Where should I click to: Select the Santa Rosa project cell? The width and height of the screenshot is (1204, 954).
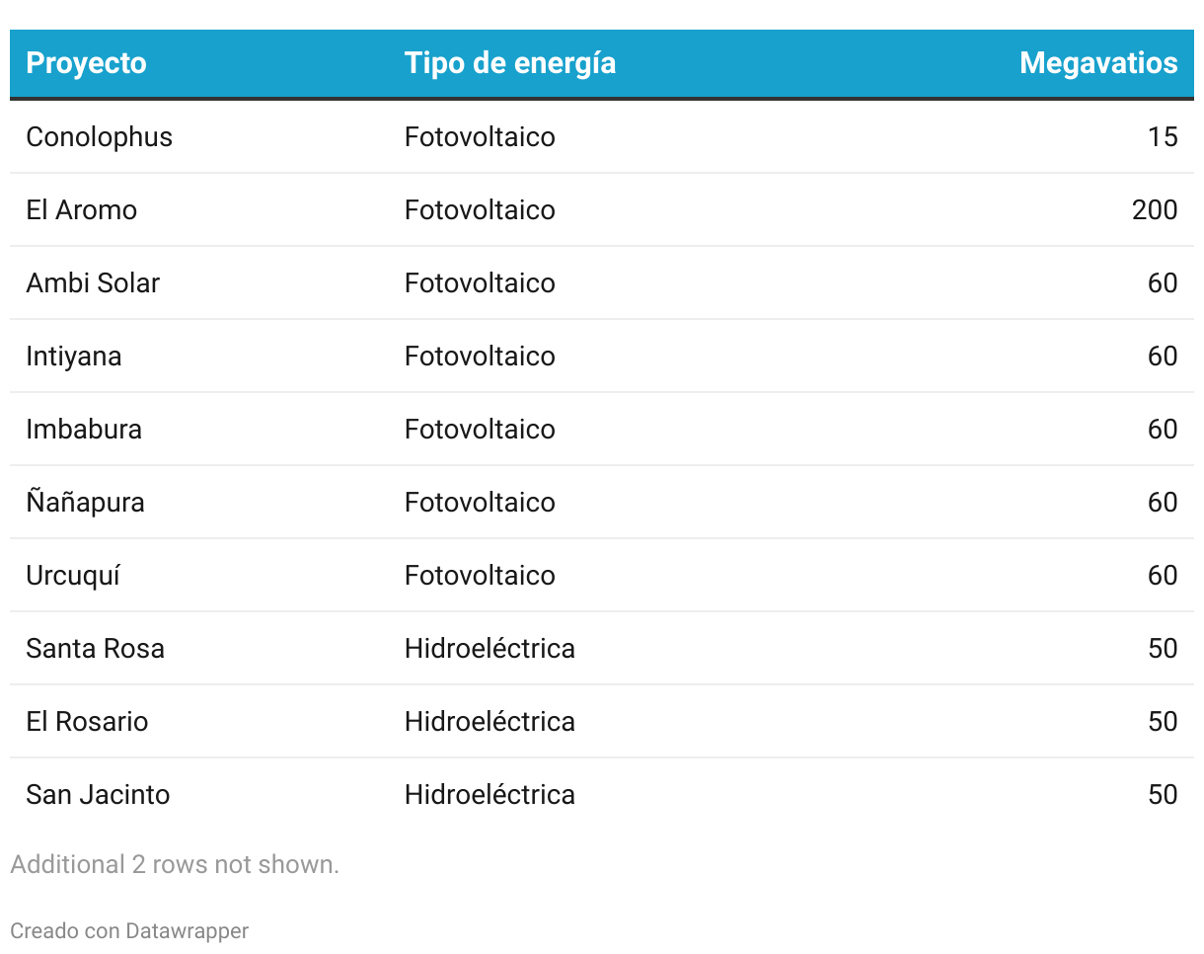pyautogui.click(x=95, y=648)
